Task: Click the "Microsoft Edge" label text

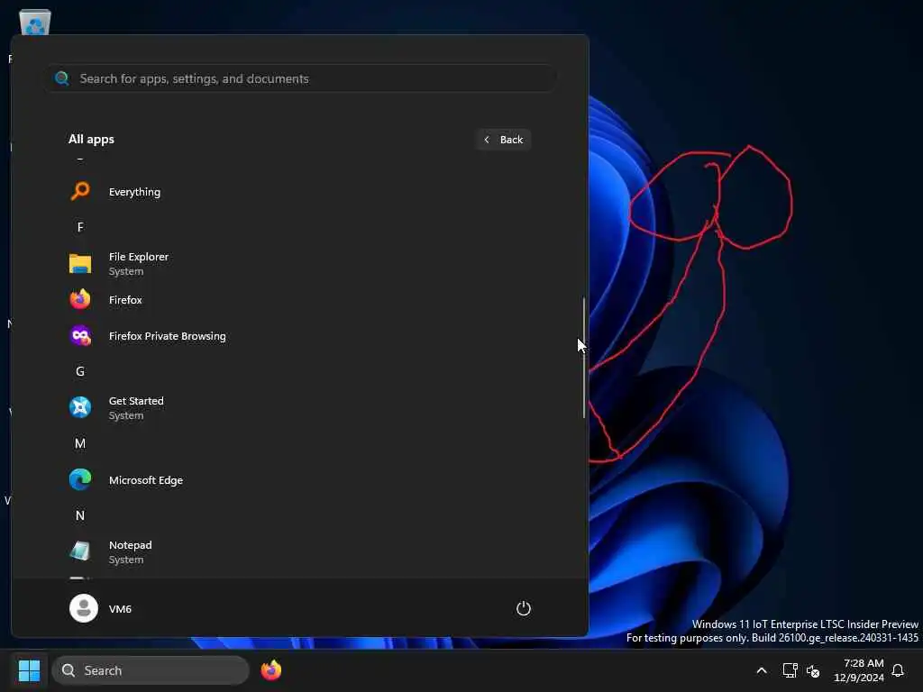Action: click(x=145, y=480)
